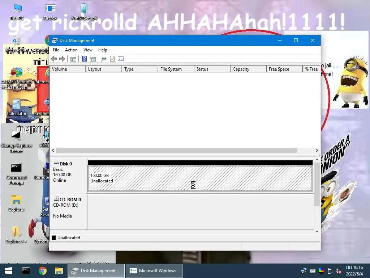Select the Disk 0 label panel

[68, 176]
